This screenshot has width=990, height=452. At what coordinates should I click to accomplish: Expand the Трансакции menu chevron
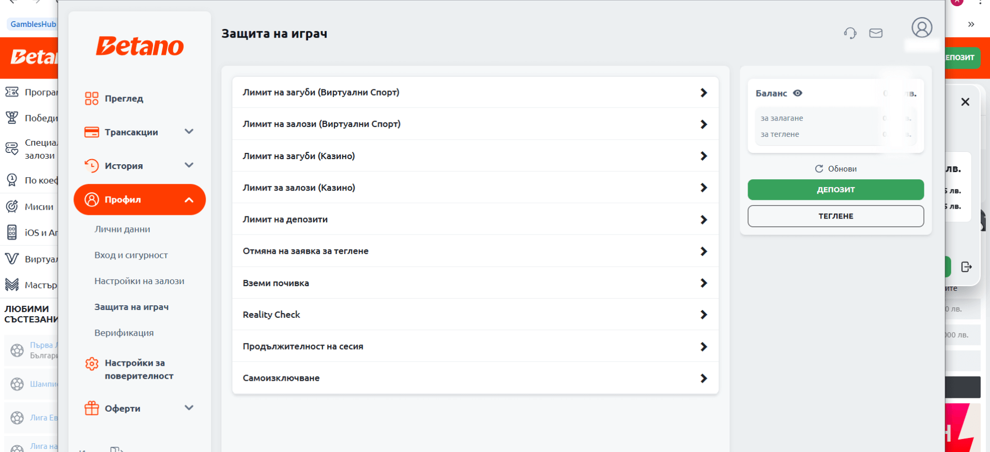[189, 132]
